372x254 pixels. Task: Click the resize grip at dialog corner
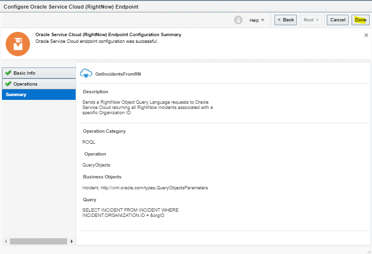369,251
